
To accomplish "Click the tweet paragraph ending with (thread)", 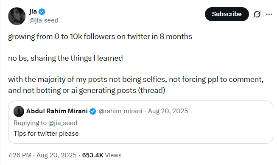I will [136, 85].
